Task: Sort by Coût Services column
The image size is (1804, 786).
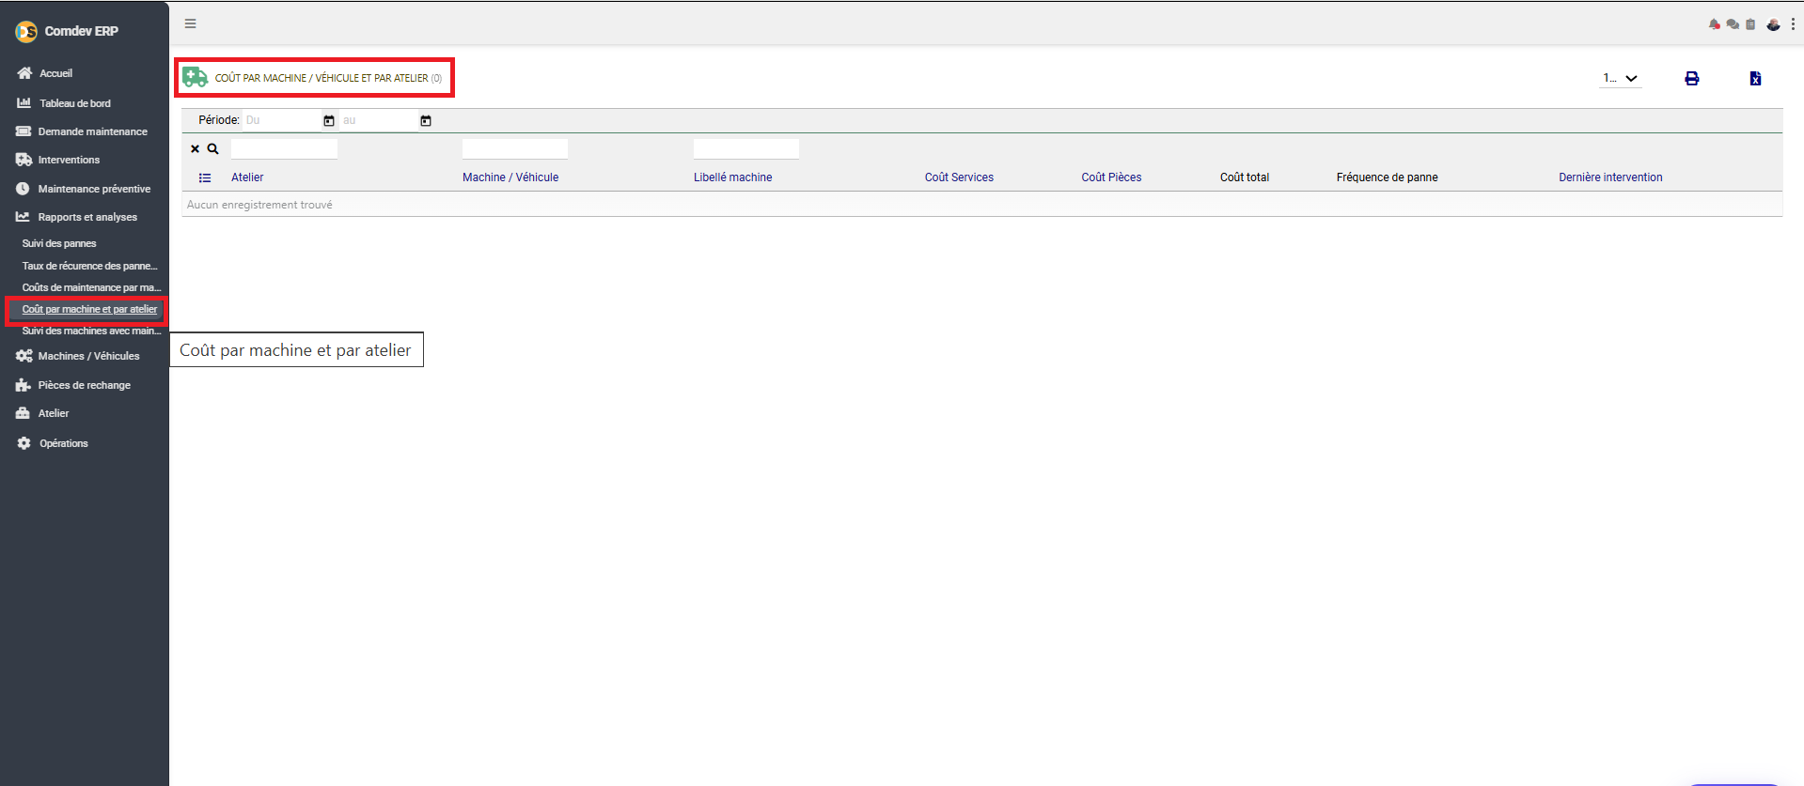Action: click(x=959, y=177)
